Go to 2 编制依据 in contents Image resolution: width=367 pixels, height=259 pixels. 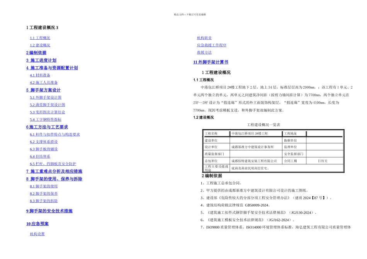[36, 53]
